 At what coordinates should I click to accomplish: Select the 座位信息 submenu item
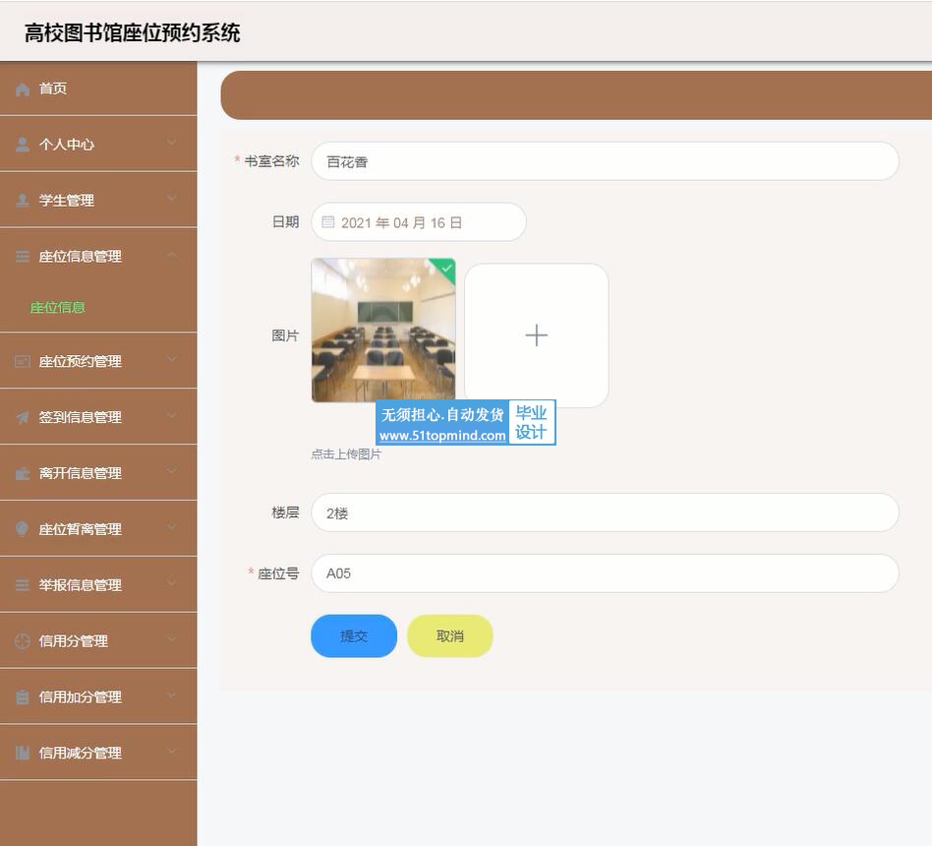[58, 308]
